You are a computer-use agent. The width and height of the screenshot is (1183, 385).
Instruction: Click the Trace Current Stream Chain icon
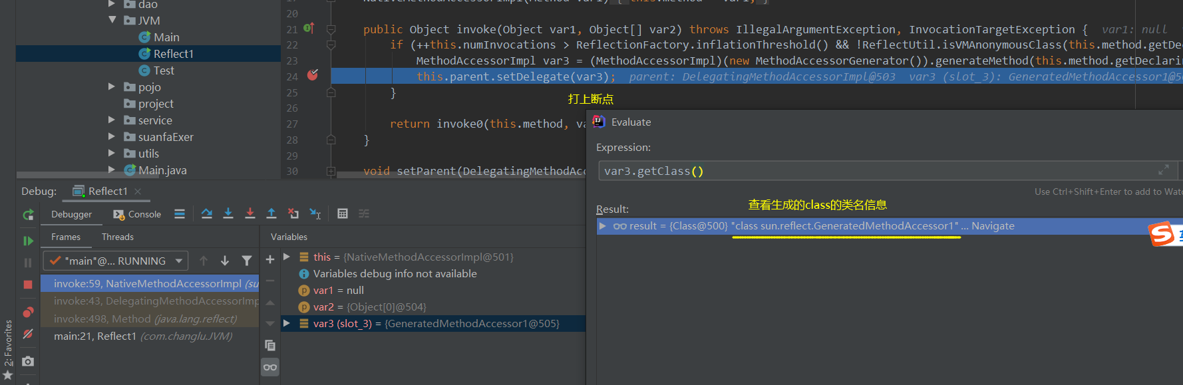tap(364, 213)
